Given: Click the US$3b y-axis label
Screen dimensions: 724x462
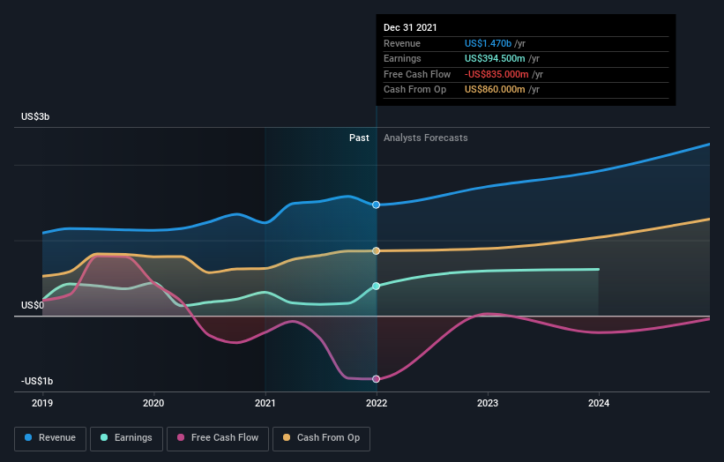Looking at the screenshot, I should click(x=35, y=116).
